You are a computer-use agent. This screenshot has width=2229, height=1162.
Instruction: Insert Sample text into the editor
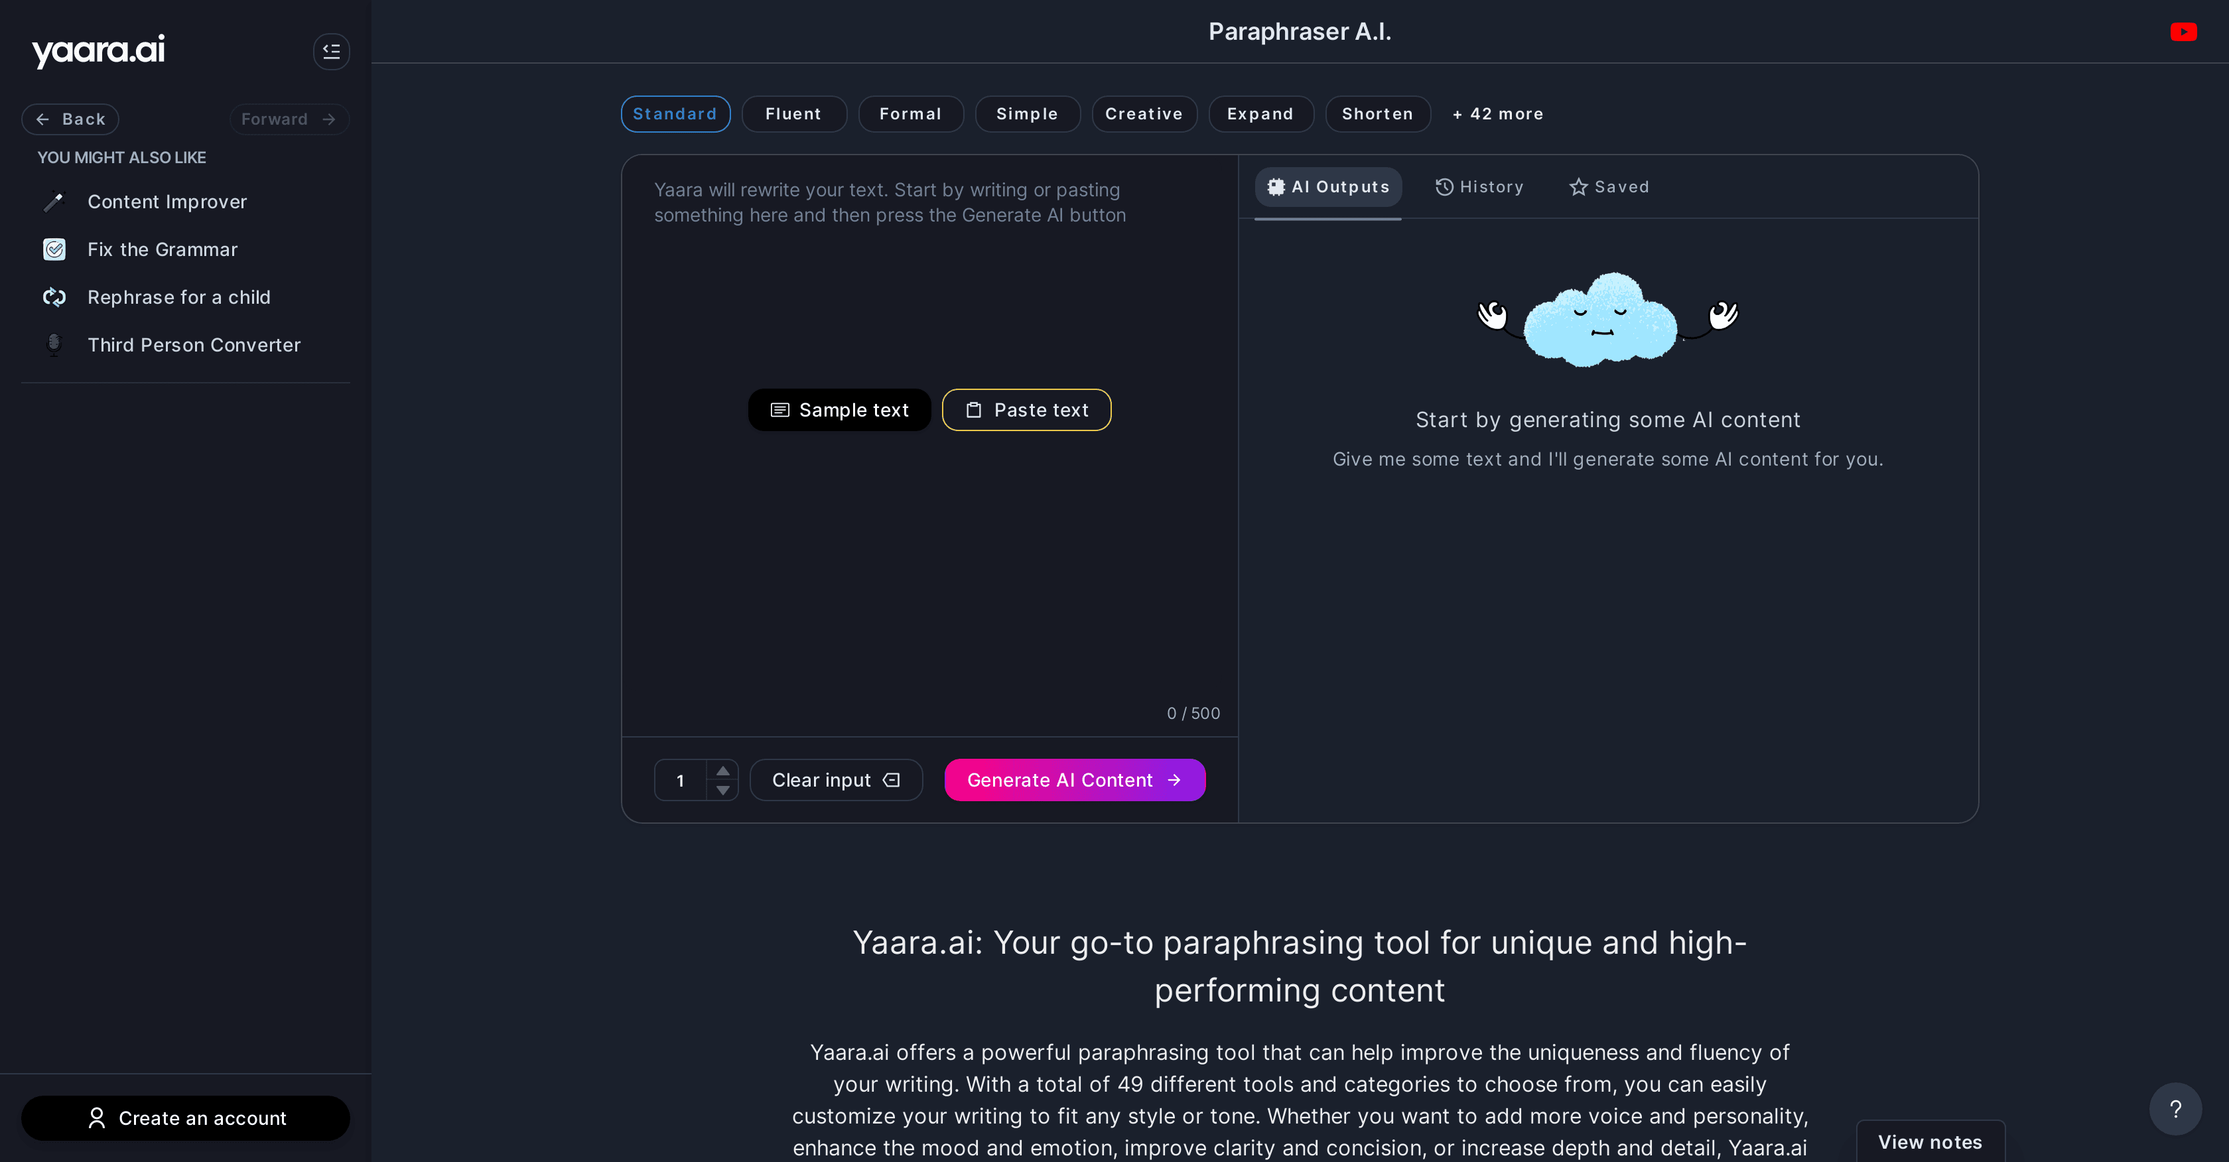pyautogui.click(x=839, y=409)
